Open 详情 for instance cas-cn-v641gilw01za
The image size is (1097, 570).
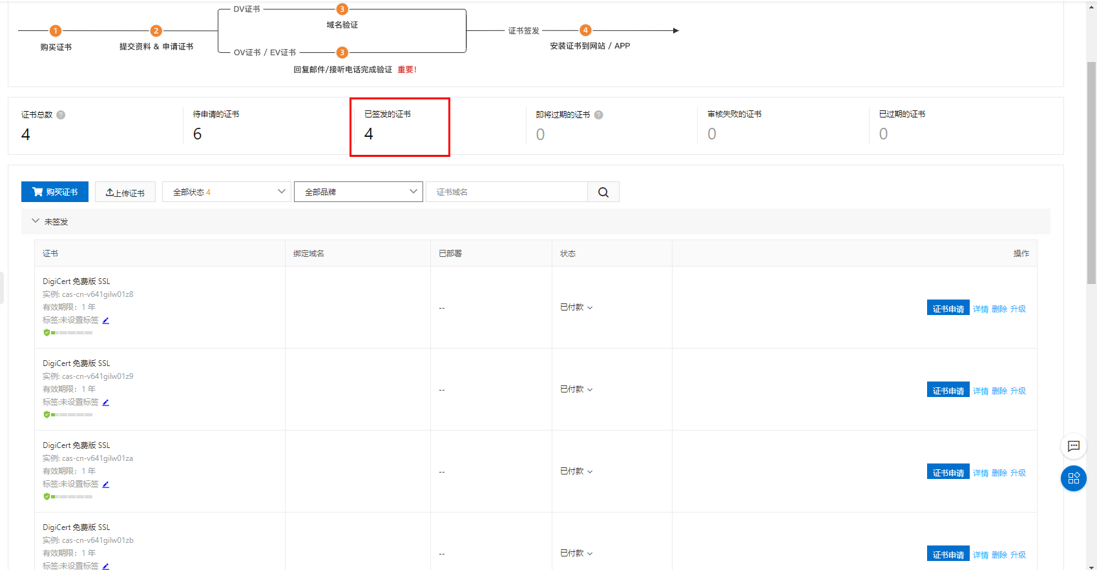(x=981, y=473)
